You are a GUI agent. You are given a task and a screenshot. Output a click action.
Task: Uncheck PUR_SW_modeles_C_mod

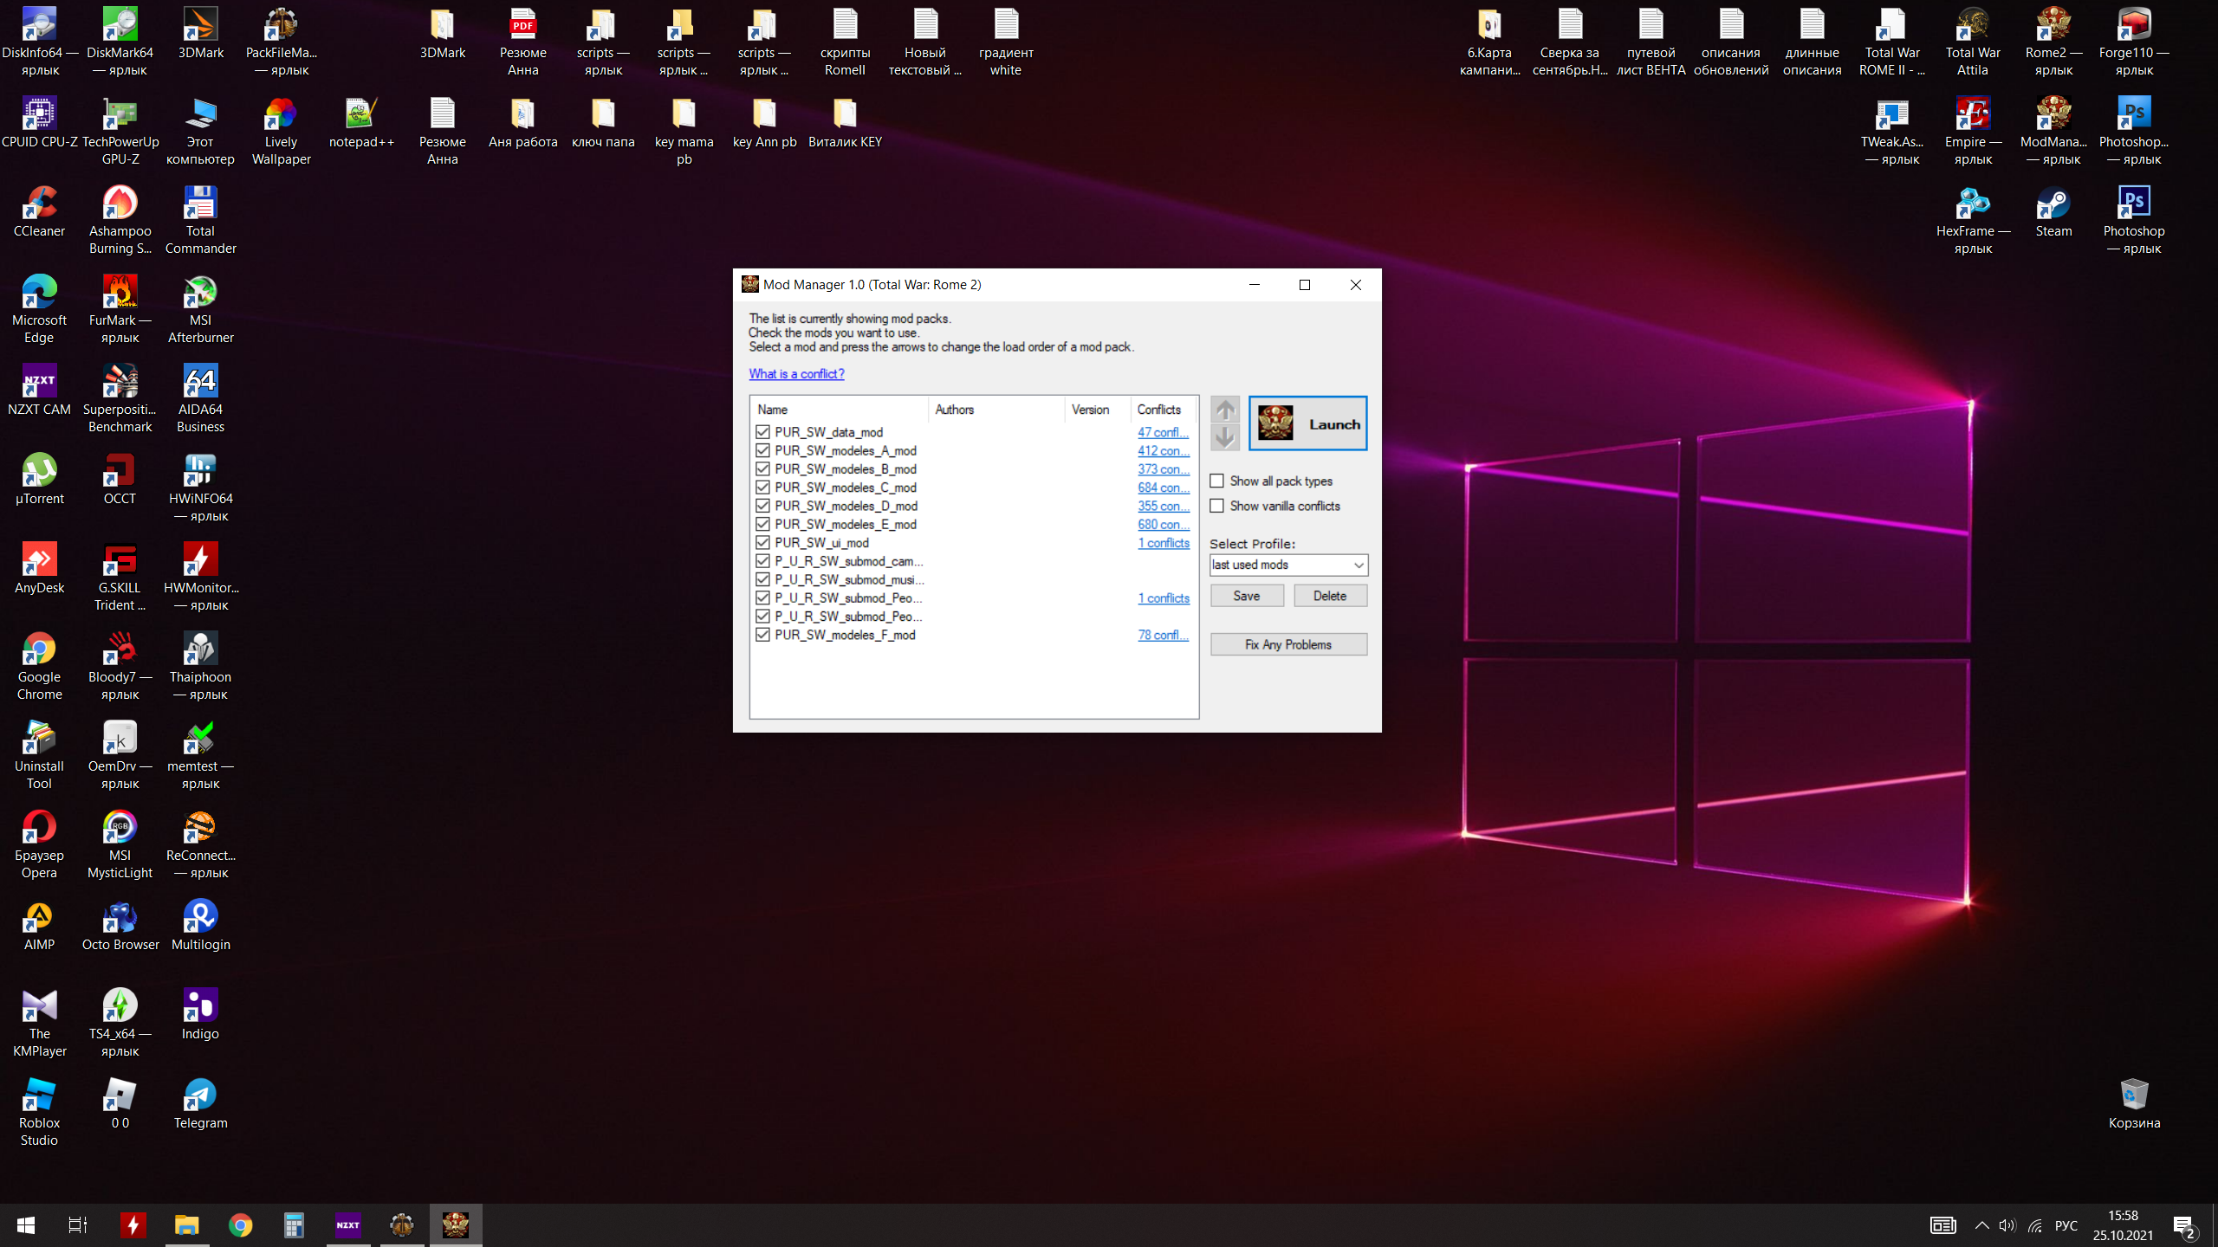[x=762, y=488]
